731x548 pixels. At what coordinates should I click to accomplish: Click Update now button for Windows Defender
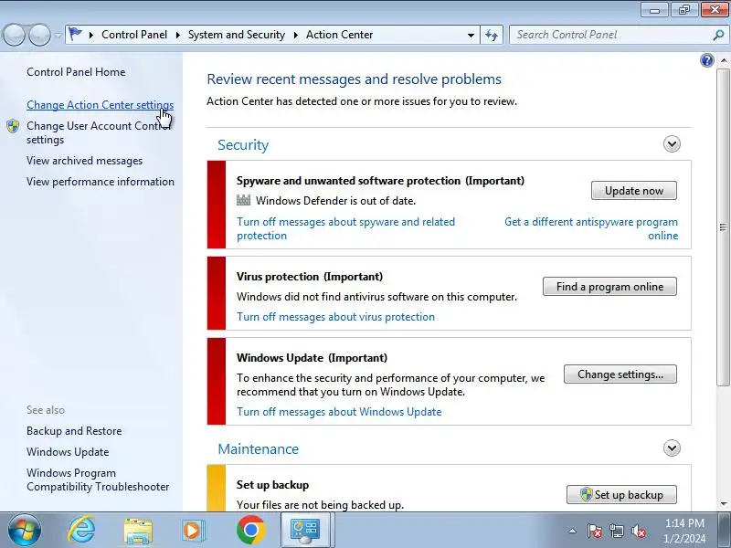(x=633, y=191)
